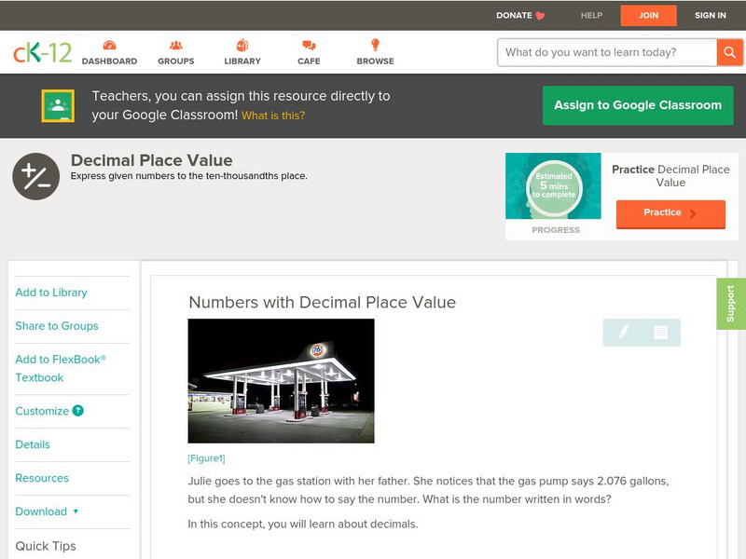Open the Browse lightbulb icon
The image size is (746, 559).
(375, 45)
